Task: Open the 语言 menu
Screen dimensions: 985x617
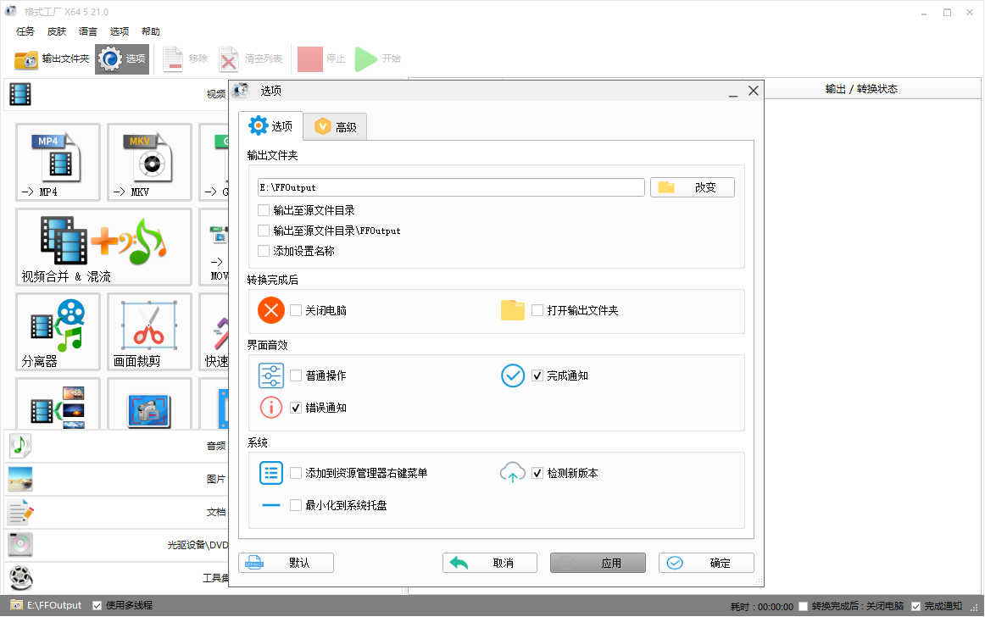Action: tap(87, 31)
